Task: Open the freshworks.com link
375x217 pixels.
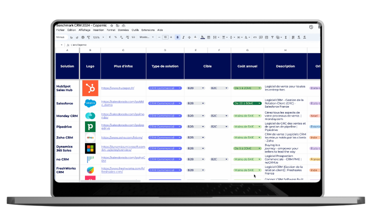Action: (x=123, y=170)
